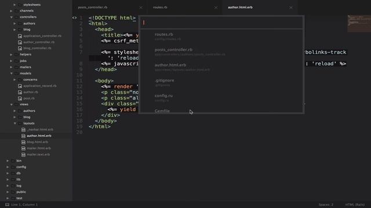The width and height of the screenshot is (371, 208).
Task: Open blog_controller.rb in the sidebar
Action: click(x=37, y=48)
